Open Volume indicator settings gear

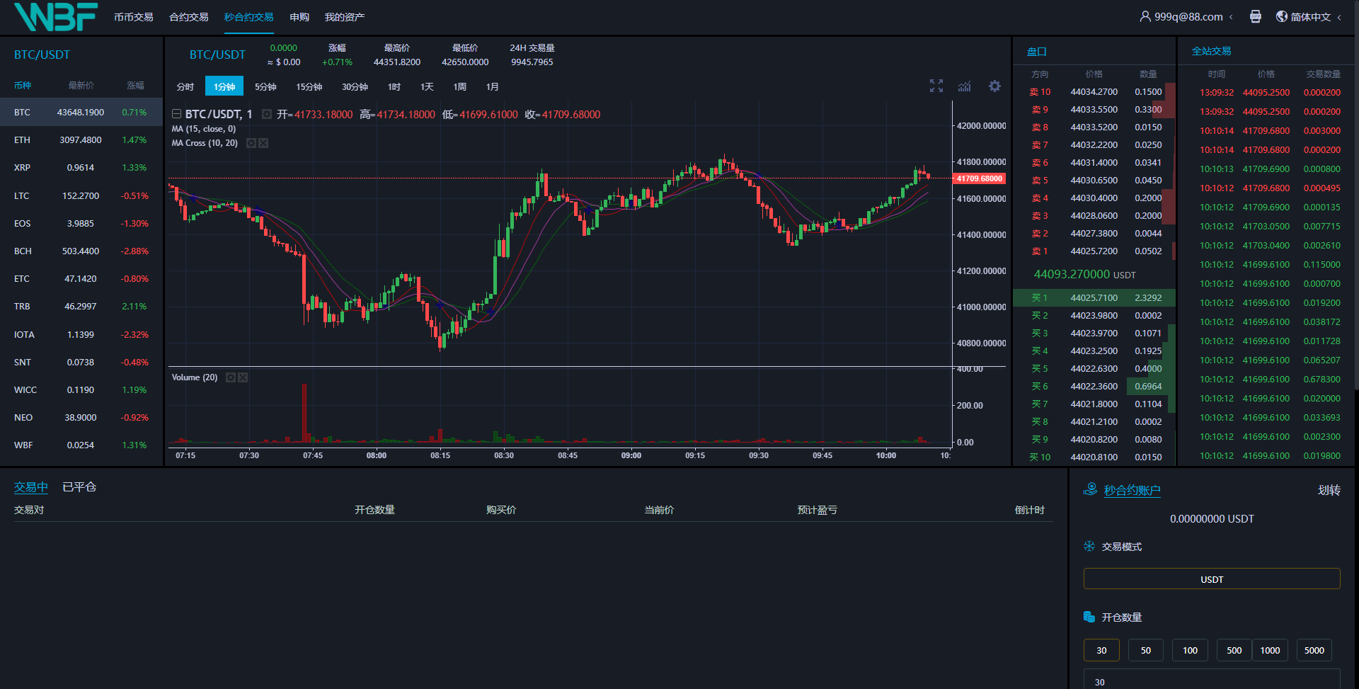(x=231, y=377)
